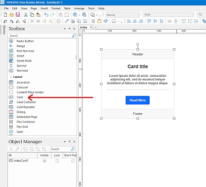Cut selection with the scissors icon
The width and height of the screenshot is (206, 187).
click(x=26, y=15)
